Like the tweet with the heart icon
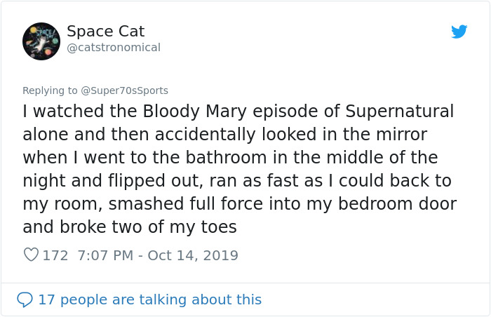 tap(31, 255)
